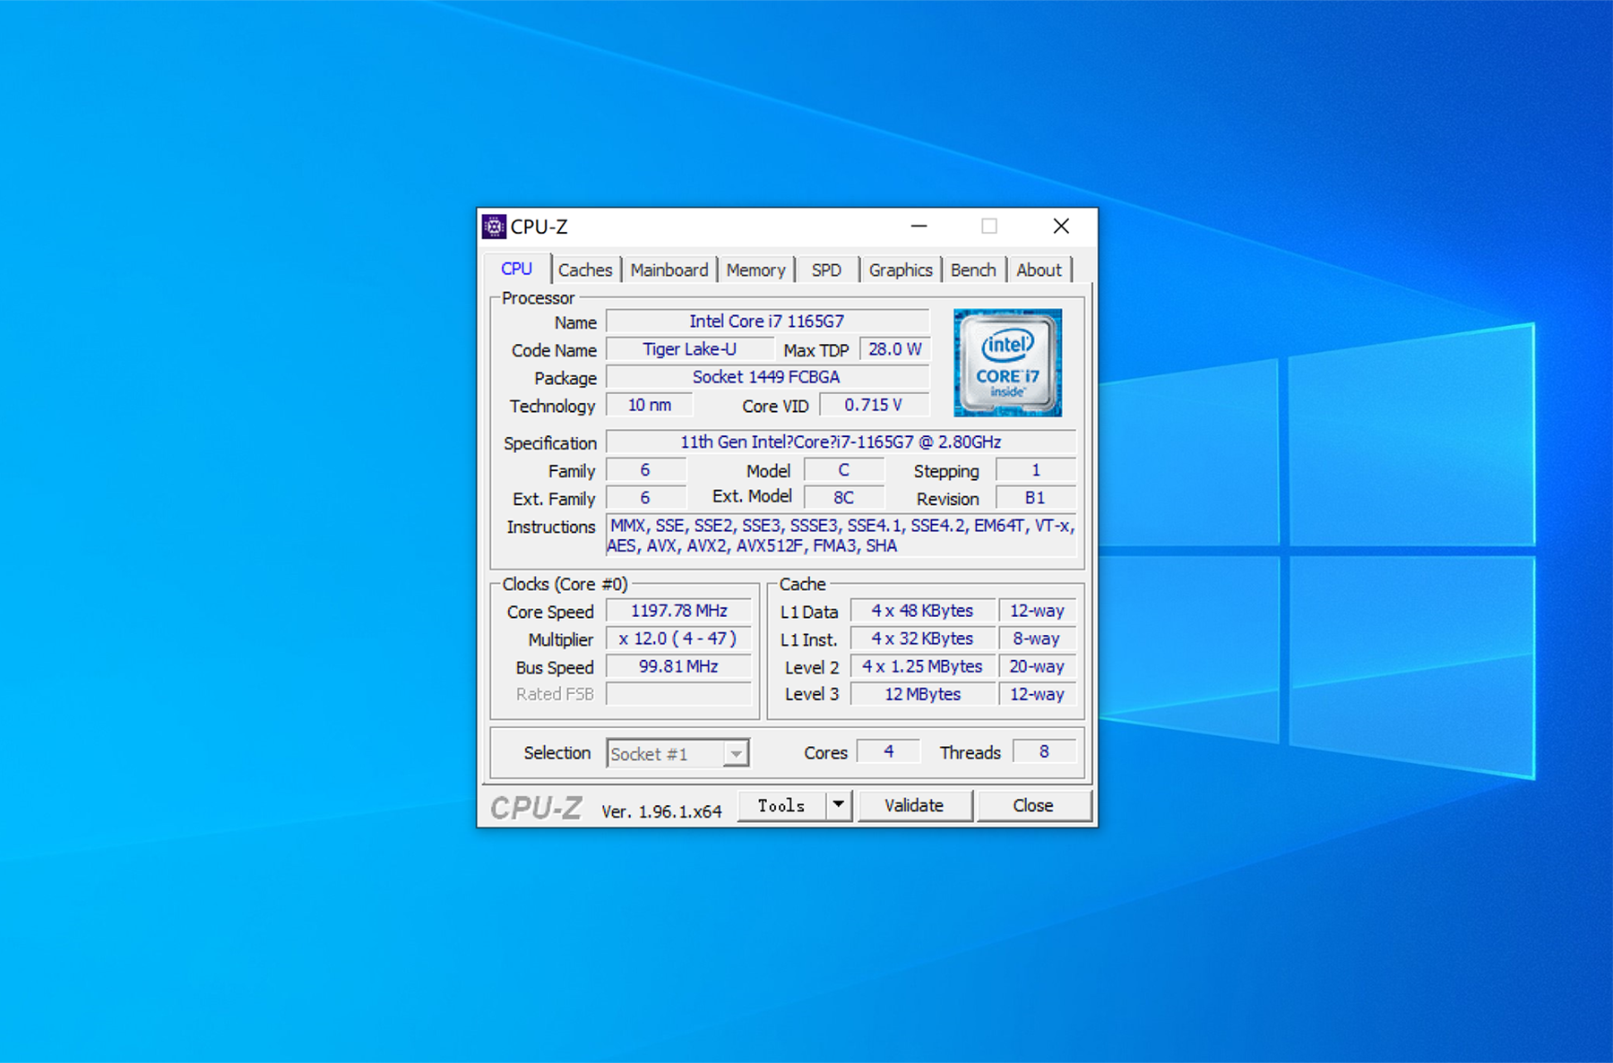Open the Tools dropdown arrow
Viewport: 1613px width, 1063px height.
[x=838, y=805]
